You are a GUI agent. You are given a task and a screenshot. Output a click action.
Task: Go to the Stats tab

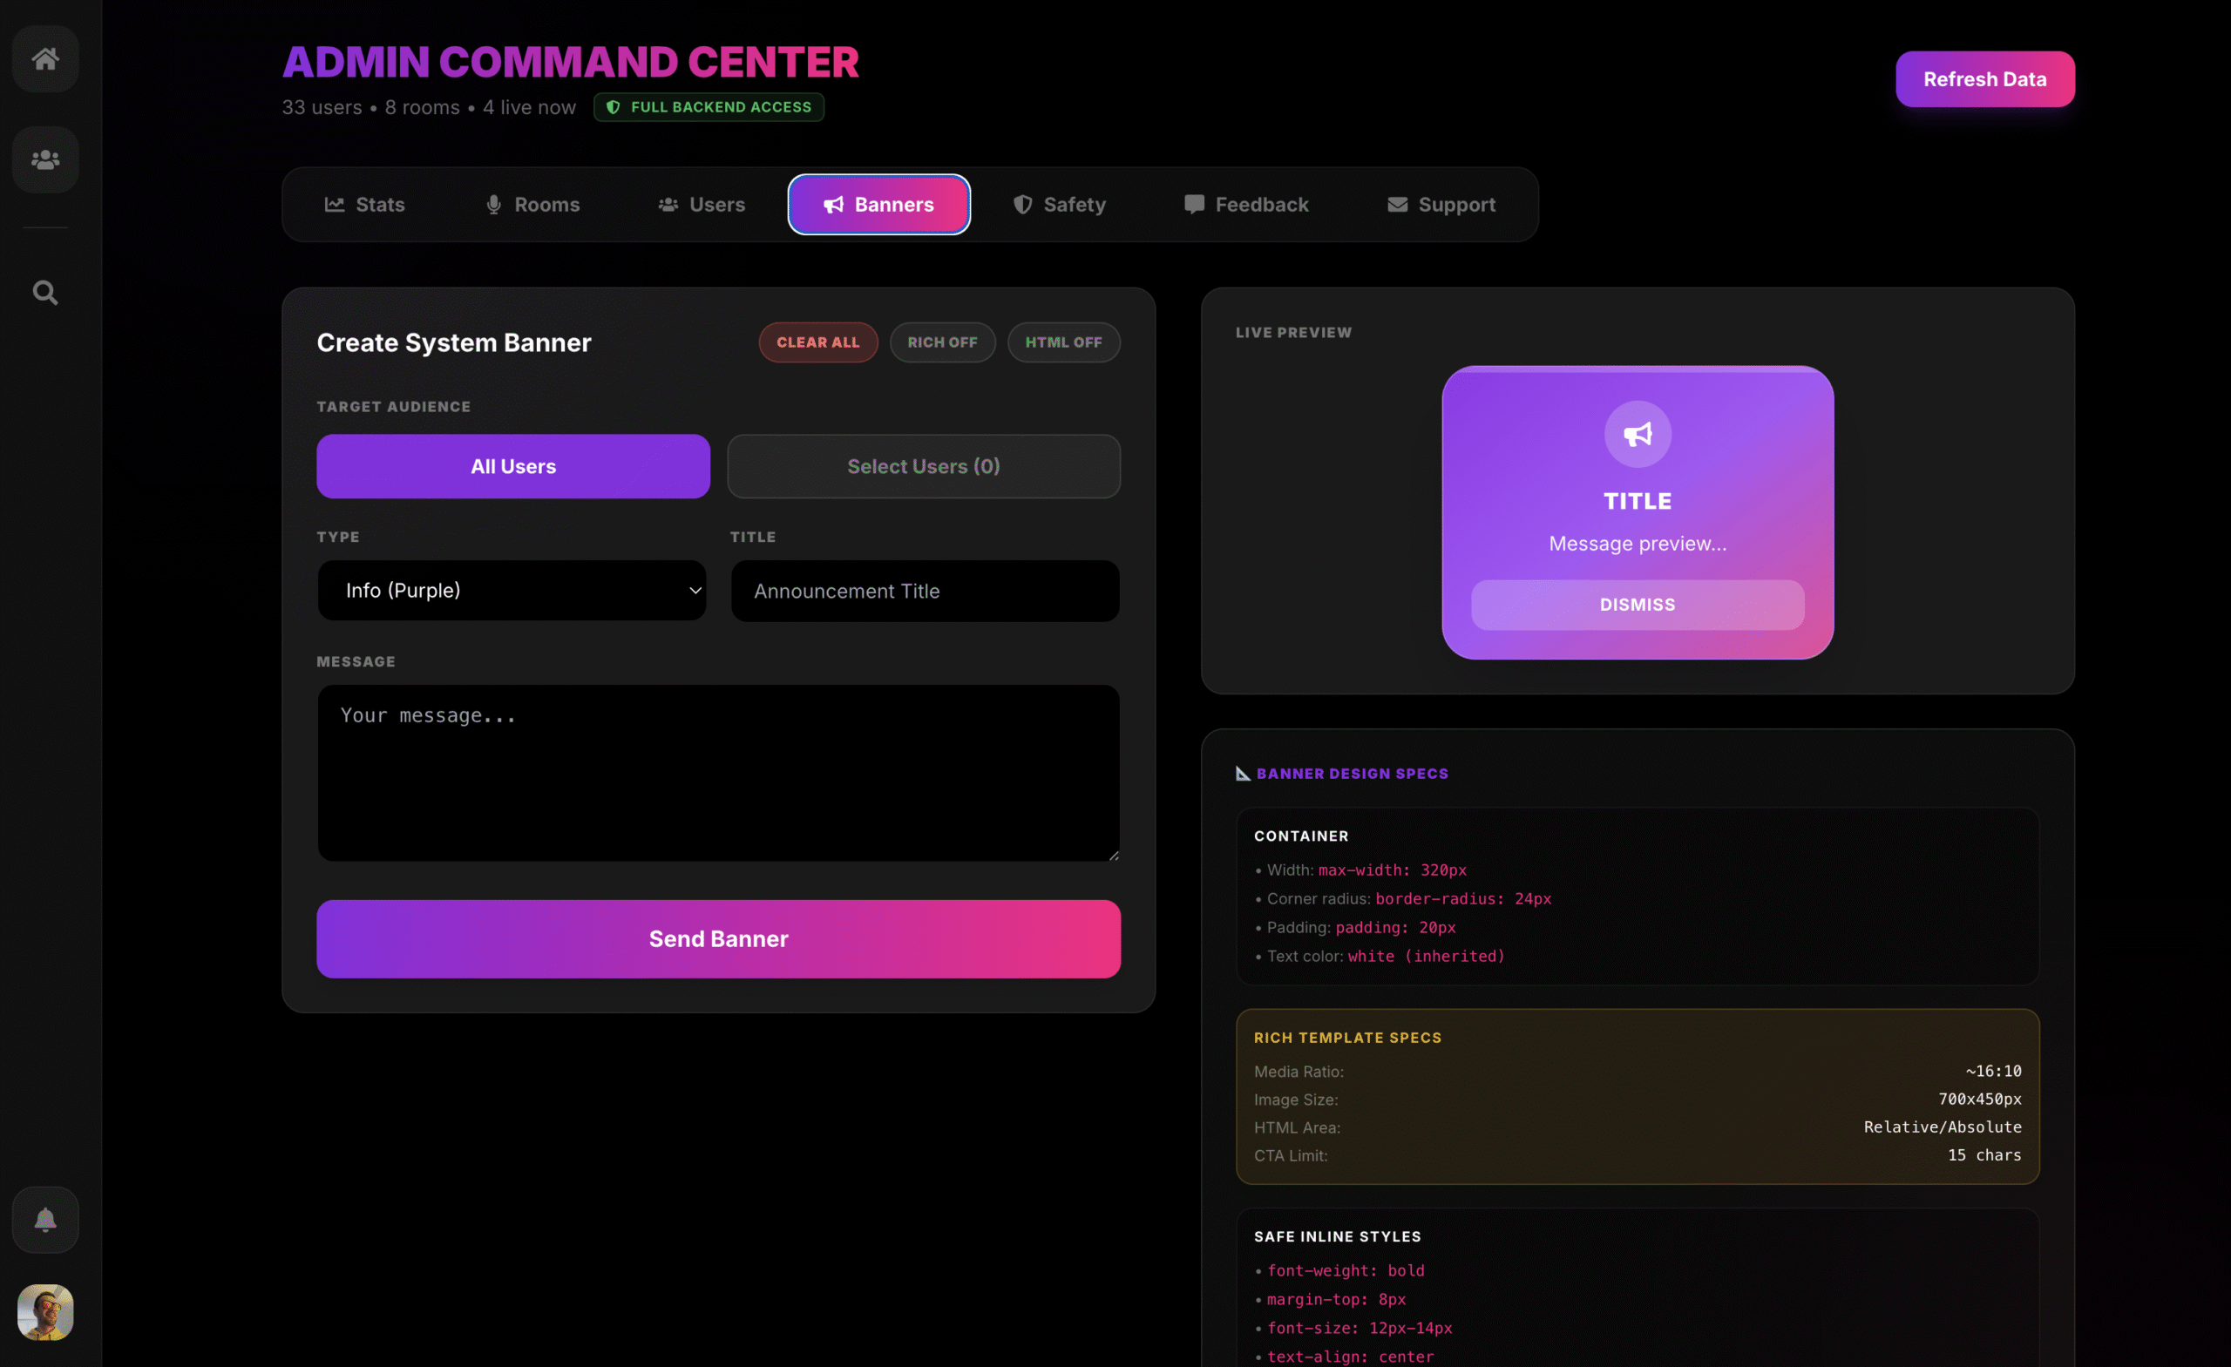tap(365, 205)
